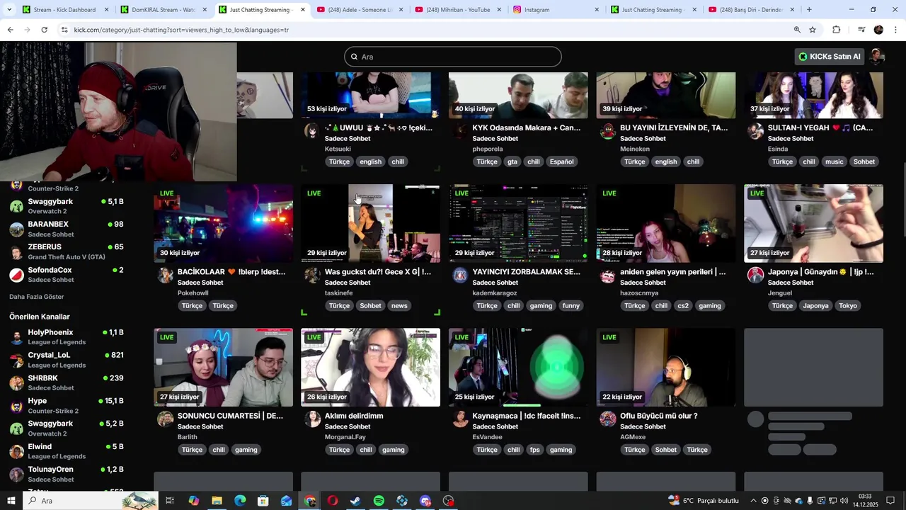This screenshot has width=906, height=510.
Task: Click cs2 tag under hazoscnmya stream
Action: click(683, 305)
